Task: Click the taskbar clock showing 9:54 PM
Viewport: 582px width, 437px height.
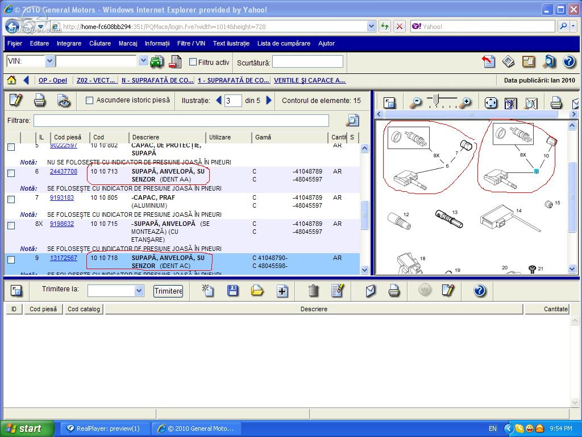Action: pyautogui.click(x=561, y=428)
